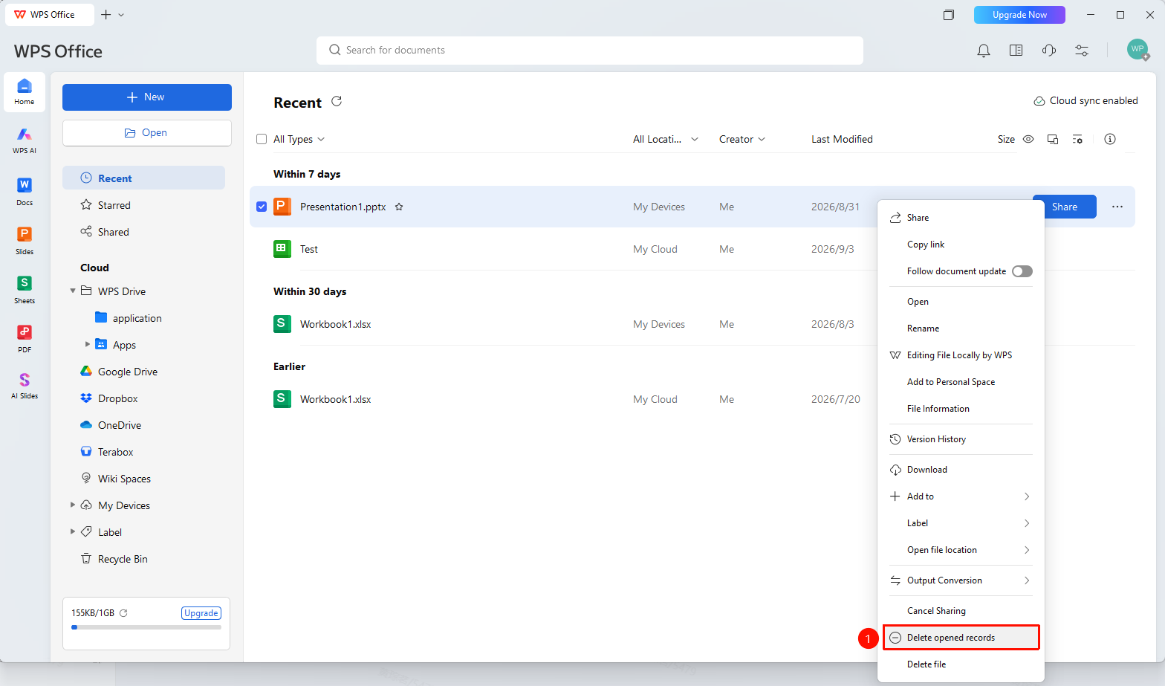
Task: Click the user avatar icon
Action: pyautogui.click(x=1138, y=50)
